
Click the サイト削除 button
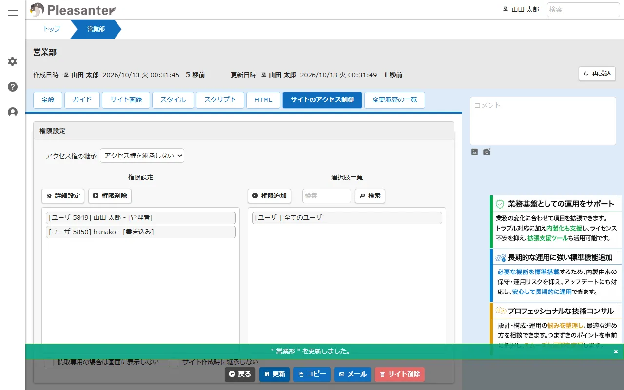click(400, 374)
